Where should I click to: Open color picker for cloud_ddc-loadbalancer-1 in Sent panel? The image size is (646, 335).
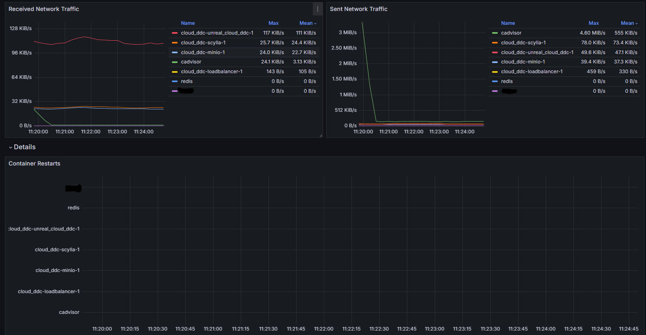495,72
